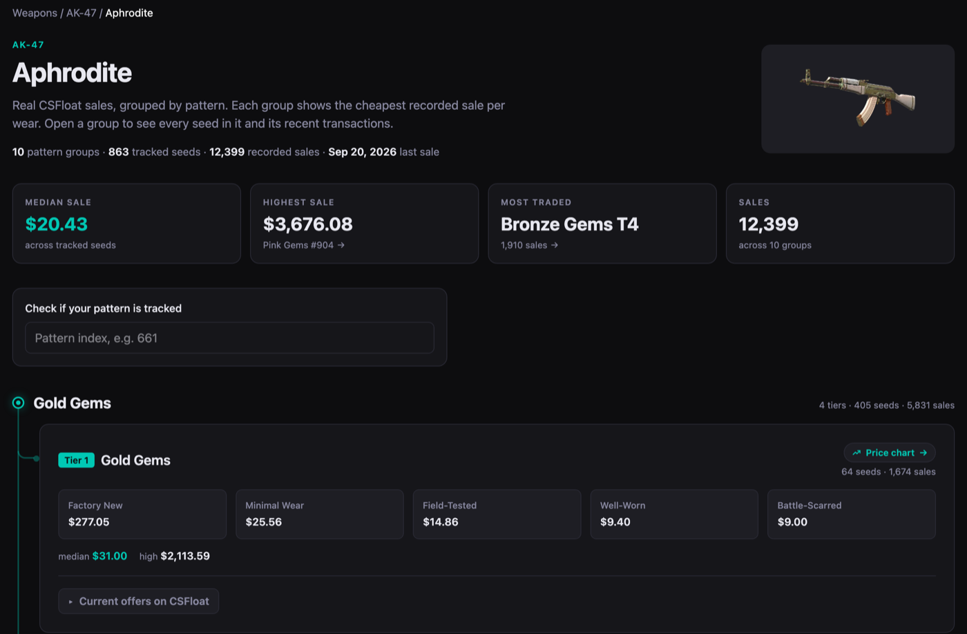
Task: Click the "across tracked seeds" caption
Action: pos(70,245)
